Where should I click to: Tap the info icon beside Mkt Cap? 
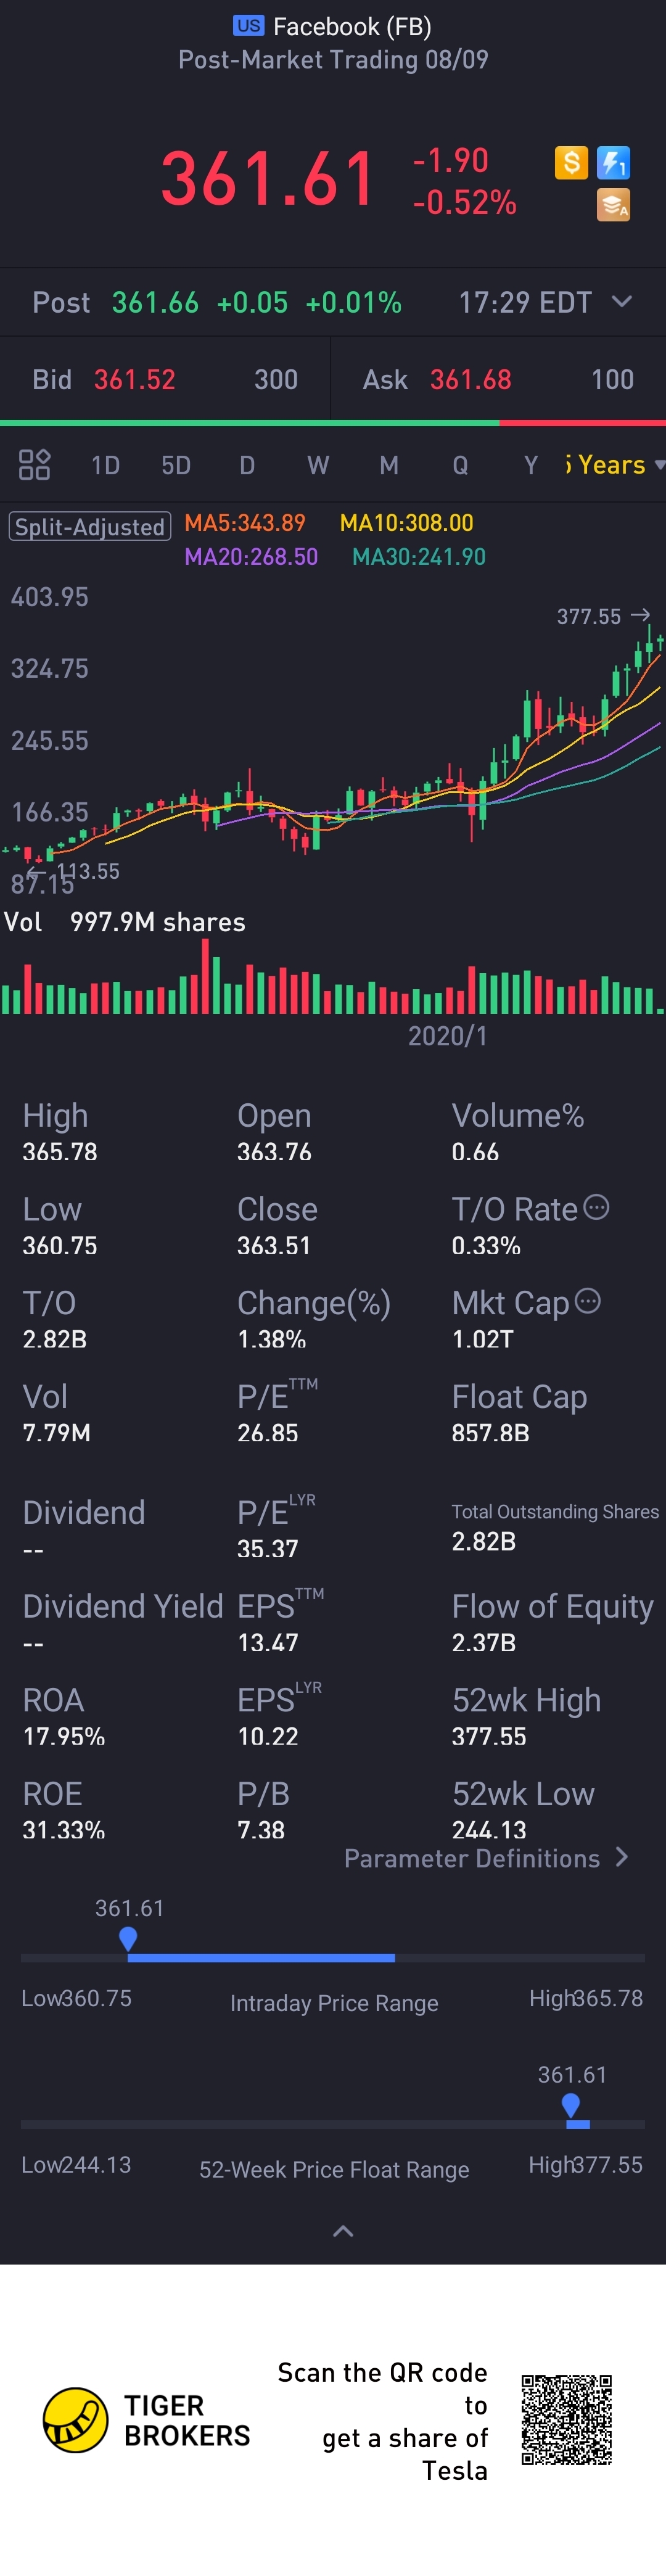click(x=588, y=1301)
